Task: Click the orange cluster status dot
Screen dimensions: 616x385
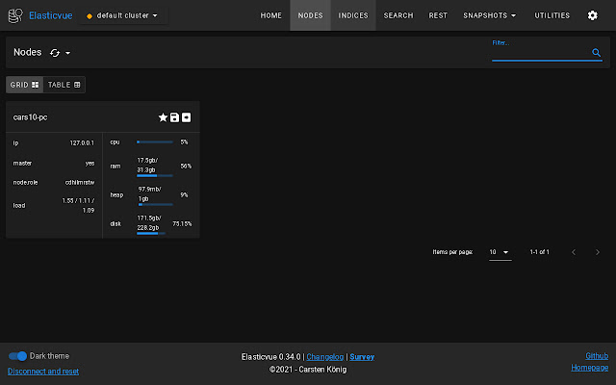Action: (x=90, y=16)
